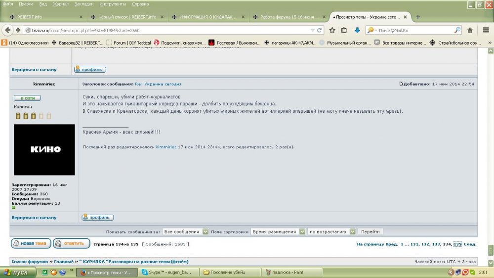This screenshot has height=278, width=494.
Task: Click the bookmark star icon
Action: 332,30
